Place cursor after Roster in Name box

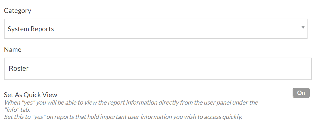point(29,69)
